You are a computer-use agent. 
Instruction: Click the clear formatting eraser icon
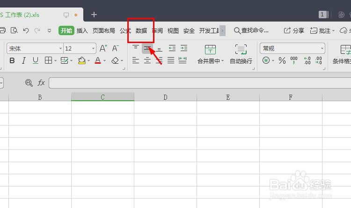(x=115, y=60)
